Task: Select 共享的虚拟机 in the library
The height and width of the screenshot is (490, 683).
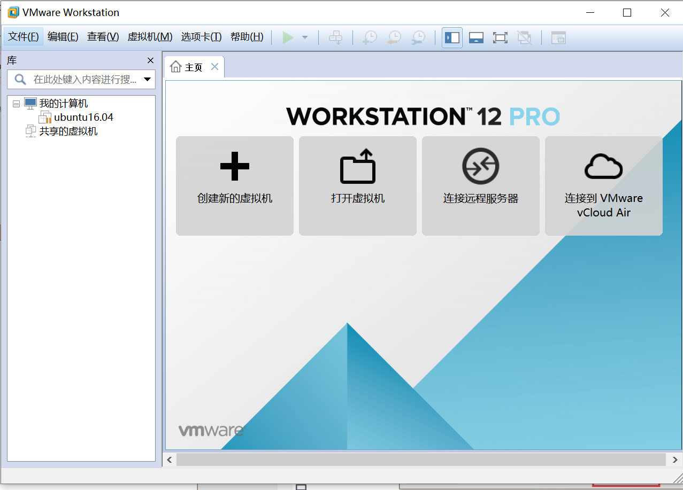Action: tap(68, 131)
